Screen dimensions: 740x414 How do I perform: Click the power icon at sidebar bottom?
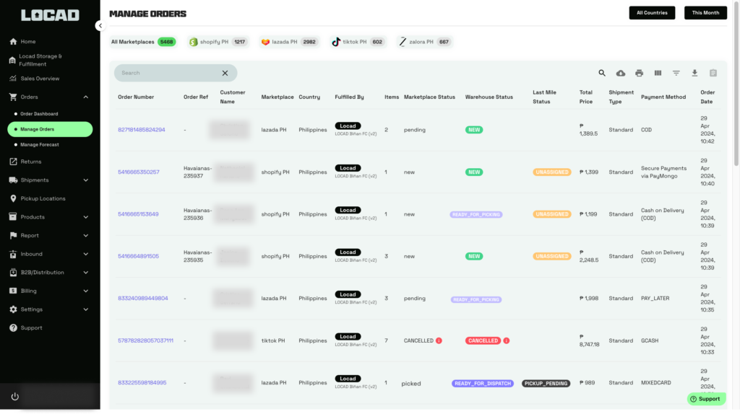coord(14,397)
